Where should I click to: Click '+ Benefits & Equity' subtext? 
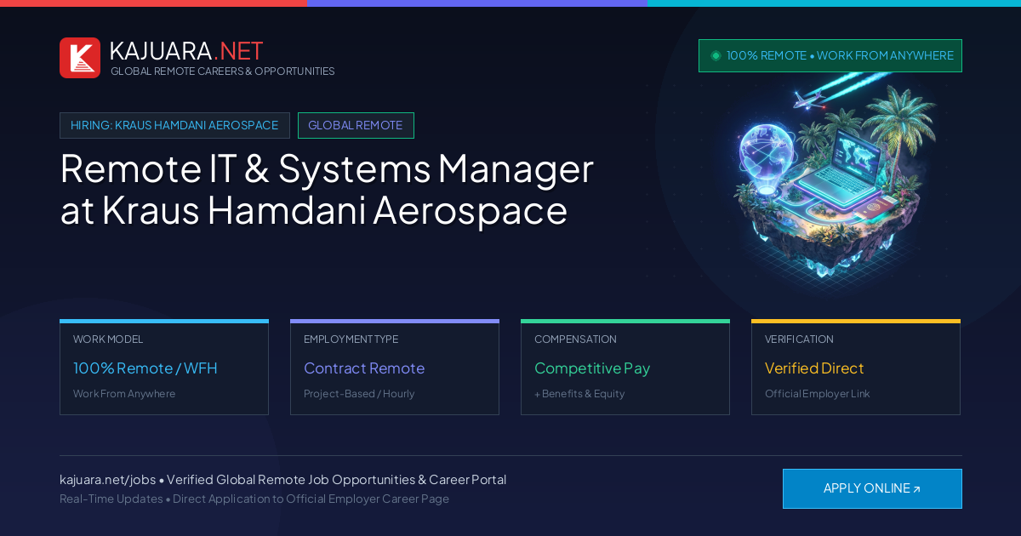[579, 394]
